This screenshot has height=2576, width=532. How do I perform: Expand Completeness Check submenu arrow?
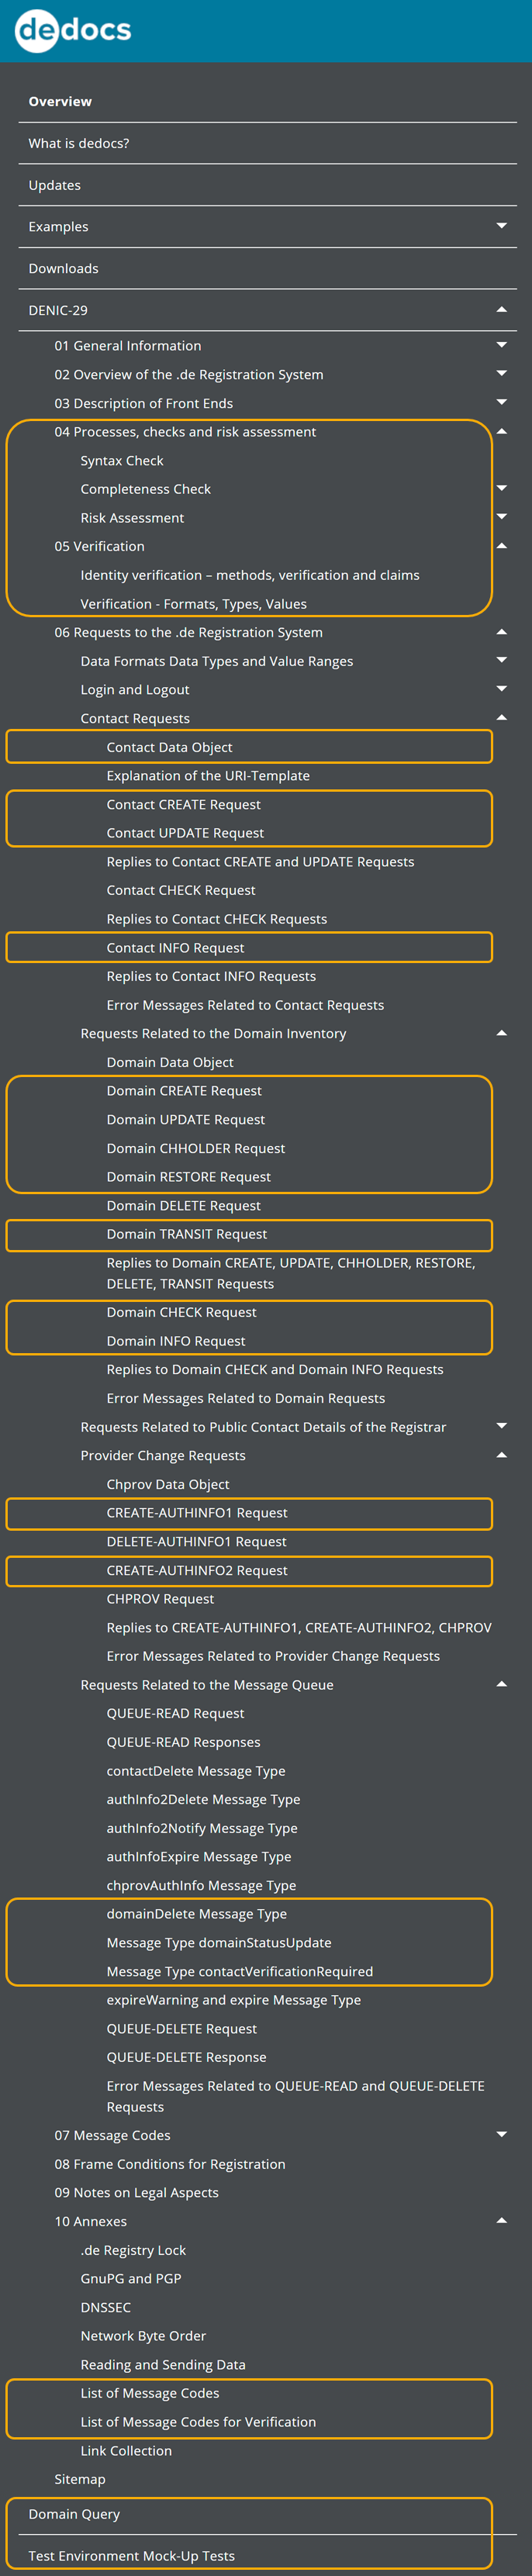click(x=501, y=488)
